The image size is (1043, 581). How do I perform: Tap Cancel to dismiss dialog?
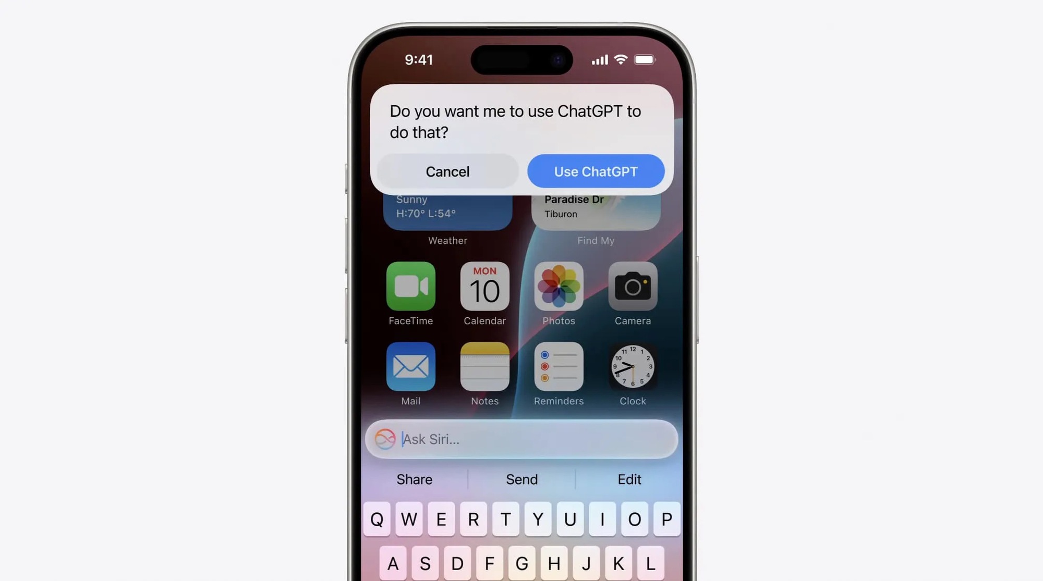click(447, 171)
